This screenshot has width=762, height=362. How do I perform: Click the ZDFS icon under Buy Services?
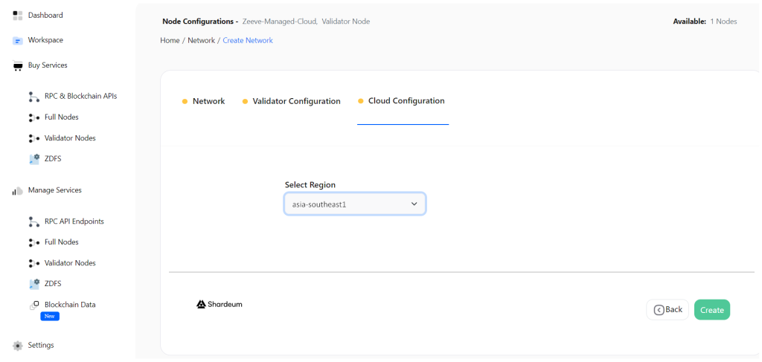pyautogui.click(x=34, y=159)
